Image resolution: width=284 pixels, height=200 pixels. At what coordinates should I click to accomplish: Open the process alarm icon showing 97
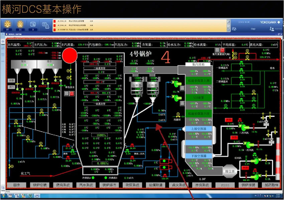pos(7,25)
